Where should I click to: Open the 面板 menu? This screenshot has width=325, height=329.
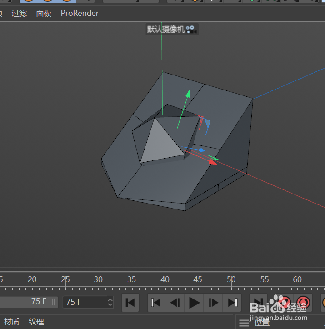[44, 13]
